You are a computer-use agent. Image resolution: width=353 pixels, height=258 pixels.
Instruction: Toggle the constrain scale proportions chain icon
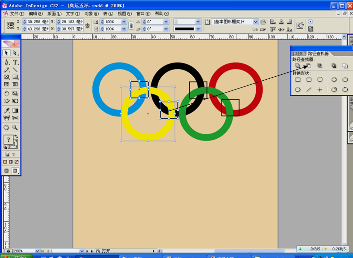(131, 25)
